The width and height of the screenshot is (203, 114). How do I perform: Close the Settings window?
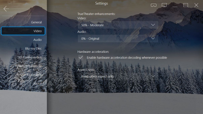[196, 5]
